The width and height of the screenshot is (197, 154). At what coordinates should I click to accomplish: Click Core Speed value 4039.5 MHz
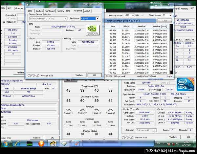coord(145,113)
